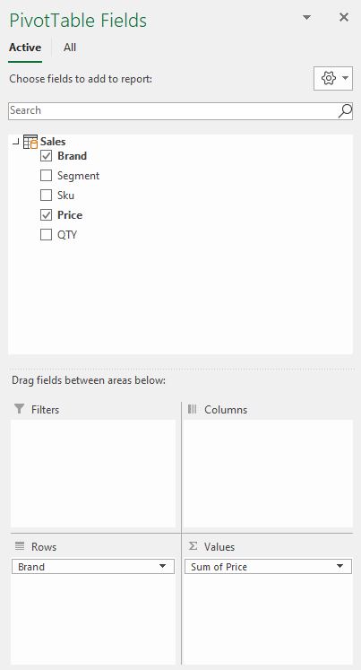This screenshot has width=361, height=670.
Task: Click the Rows area icon
Action: point(19,545)
